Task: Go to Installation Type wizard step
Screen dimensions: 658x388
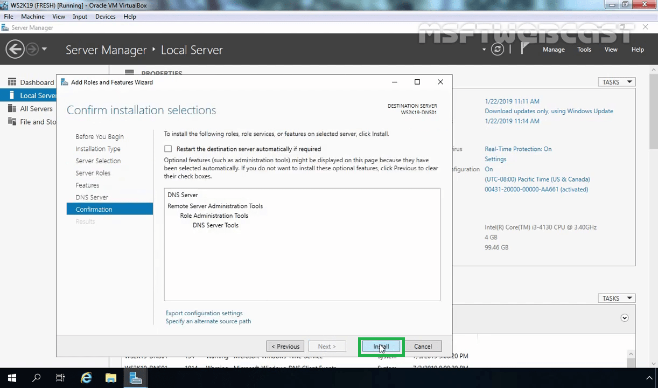Action: (x=98, y=149)
